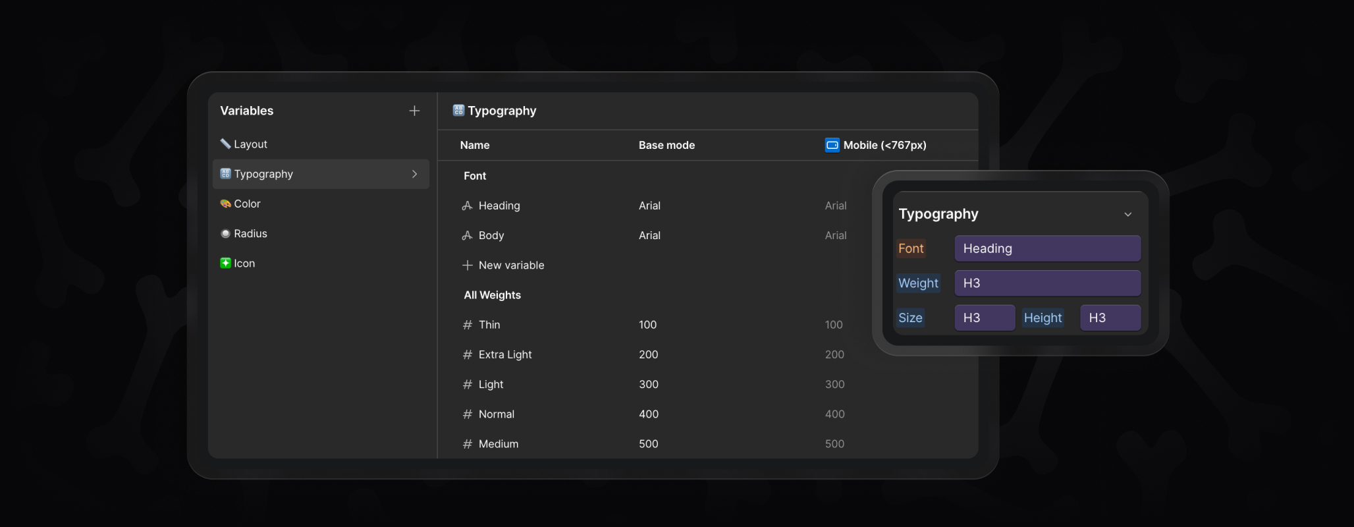Select the Heading variable name
Viewport: 1354px width, 527px height.
pyautogui.click(x=499, y=206)
